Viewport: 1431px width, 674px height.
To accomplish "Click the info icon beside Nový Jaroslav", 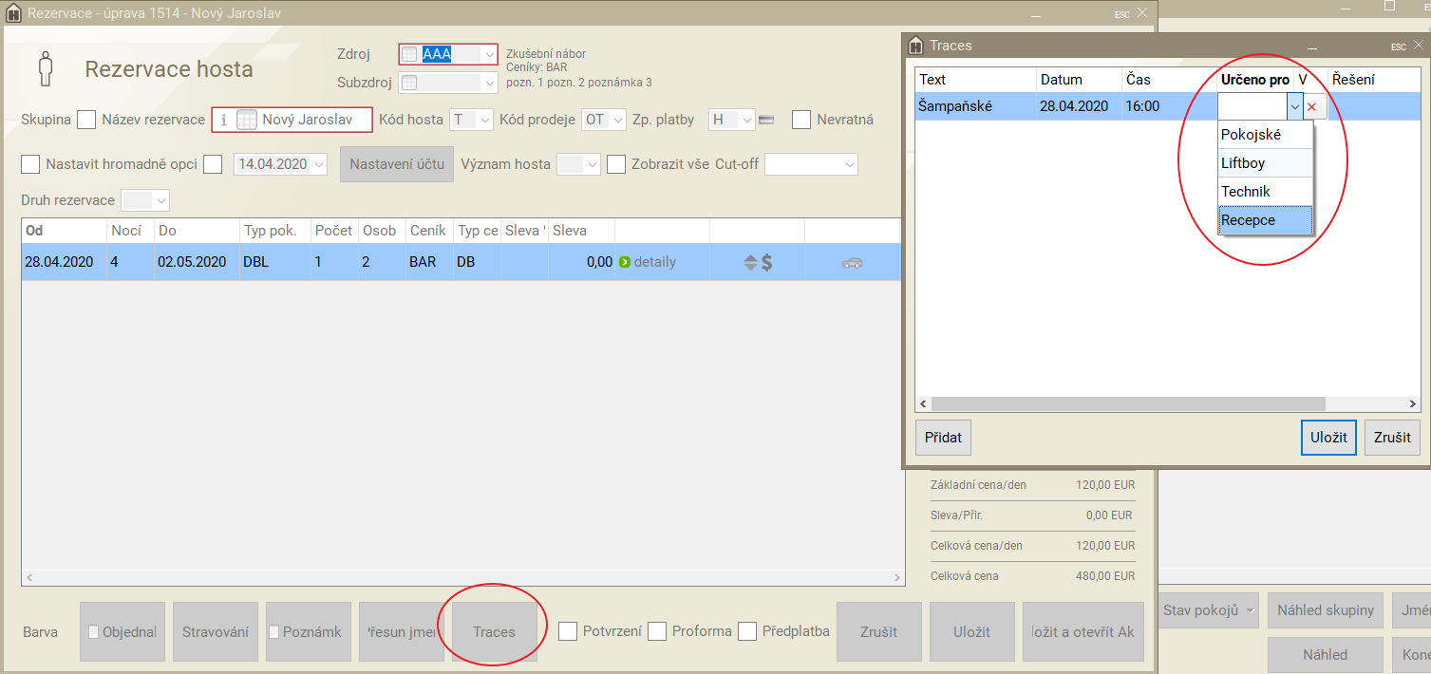I will click(223, 120).
